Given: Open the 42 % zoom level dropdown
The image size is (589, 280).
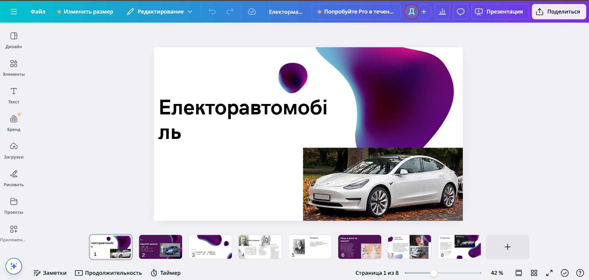Looking at the screenshot, I should coord(497,273).
